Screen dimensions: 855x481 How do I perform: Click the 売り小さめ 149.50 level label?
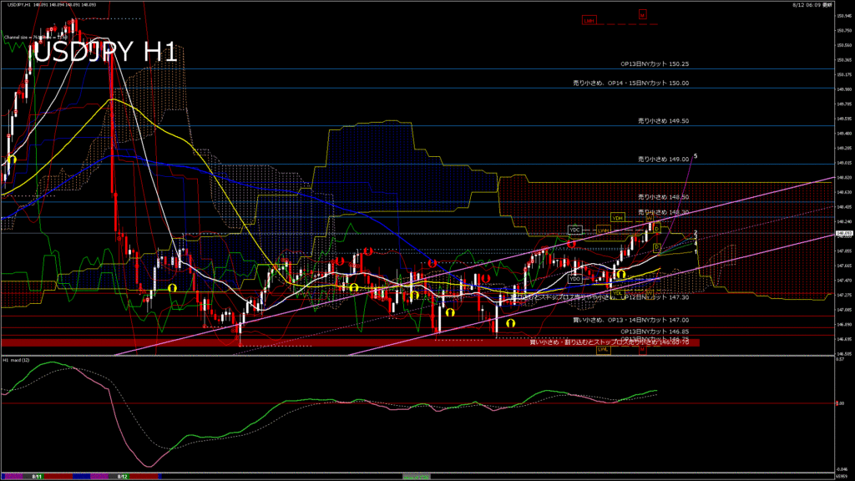663,120
